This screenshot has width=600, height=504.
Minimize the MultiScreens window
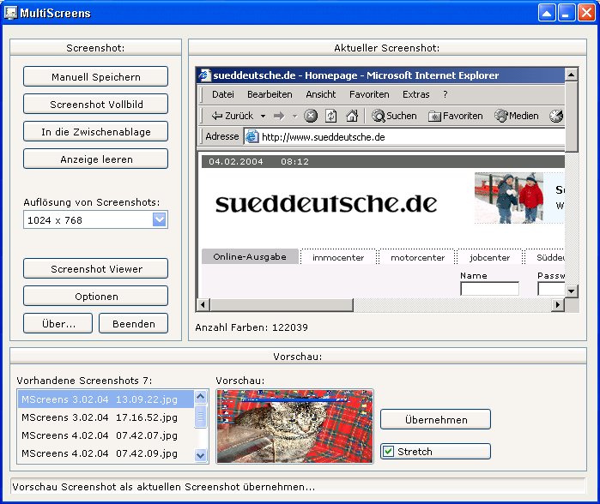567,13
